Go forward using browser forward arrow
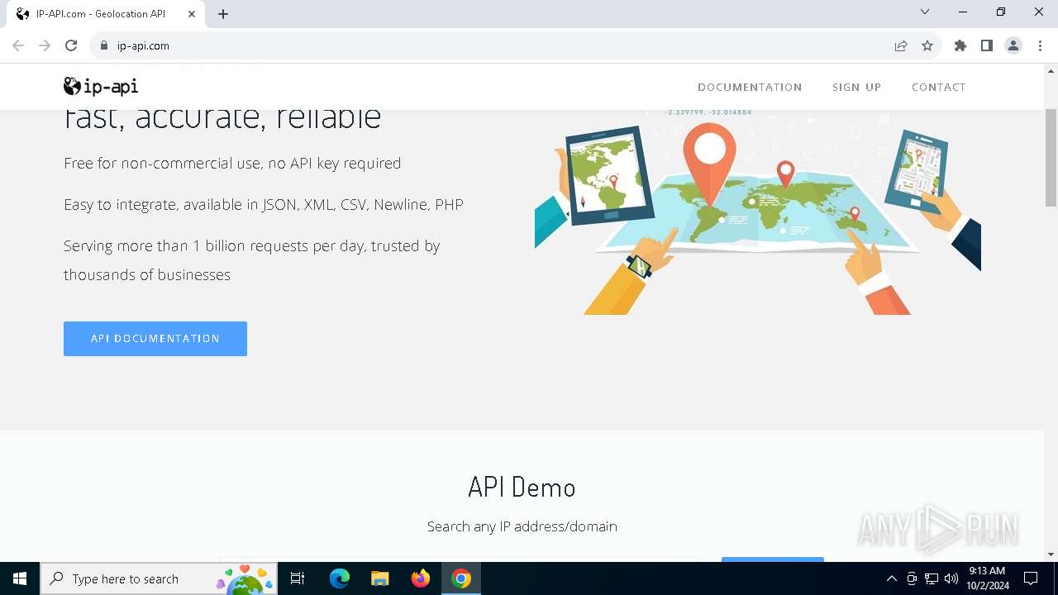This screenshot has width=1058, height=595. (45, 45)
